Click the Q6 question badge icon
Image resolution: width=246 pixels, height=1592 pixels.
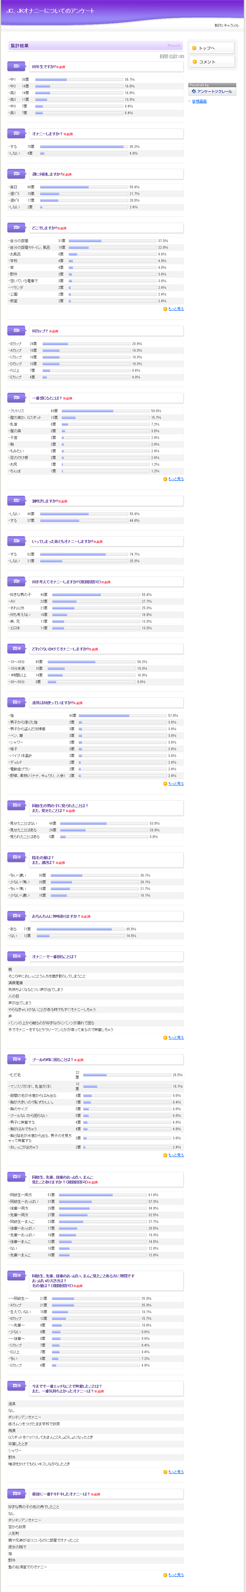point(17,397)
